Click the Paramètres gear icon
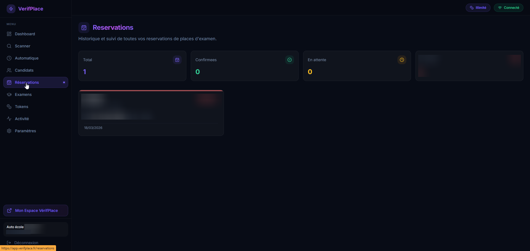530x251 pixels. 9,131
